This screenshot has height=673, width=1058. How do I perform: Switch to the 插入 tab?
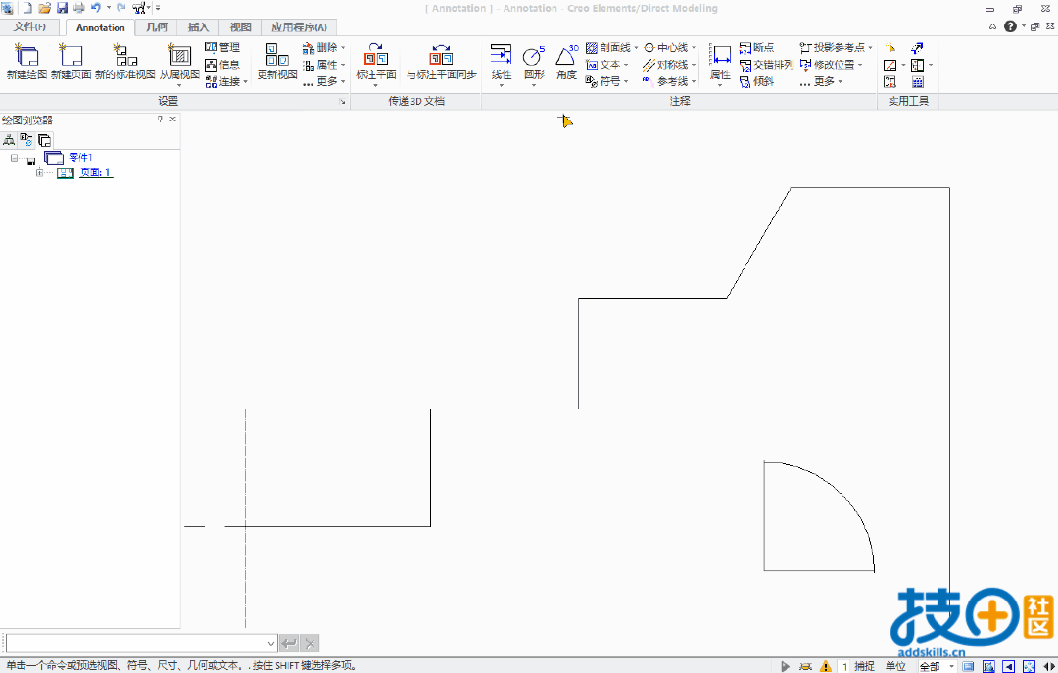point(198,27)
